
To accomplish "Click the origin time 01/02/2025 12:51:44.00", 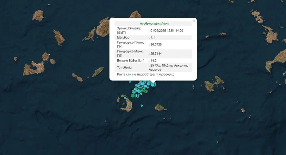I will point(167,31).
